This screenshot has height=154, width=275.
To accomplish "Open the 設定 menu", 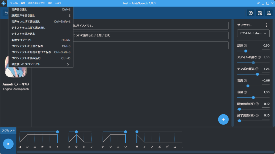I will [50, 3].
